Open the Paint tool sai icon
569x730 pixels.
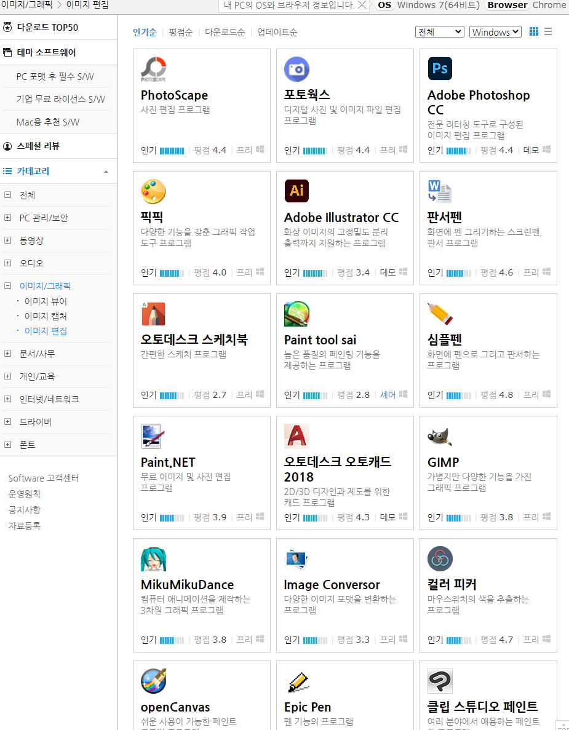coord(296,314)
